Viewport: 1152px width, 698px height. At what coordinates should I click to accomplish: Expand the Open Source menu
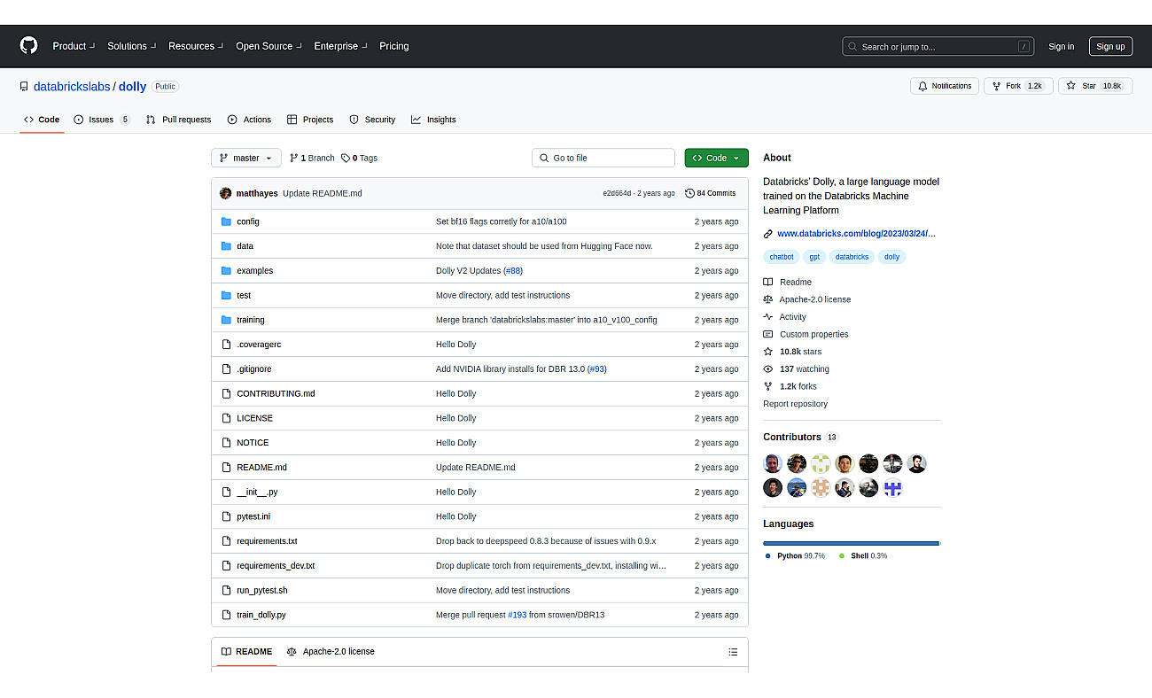coord(269,46)
